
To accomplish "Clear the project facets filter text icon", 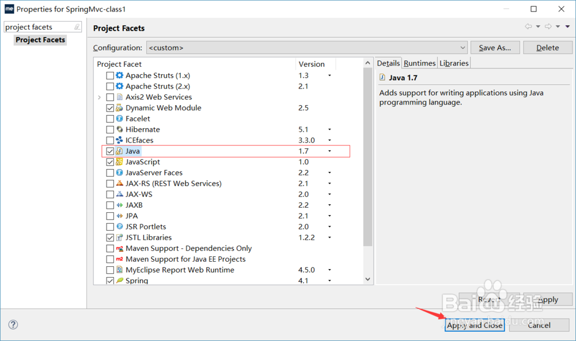I will pyautogui.click(x=77, y=27).
